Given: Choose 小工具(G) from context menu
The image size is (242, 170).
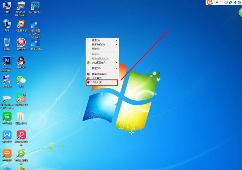Looking at the screenshot, I should 102,78.
